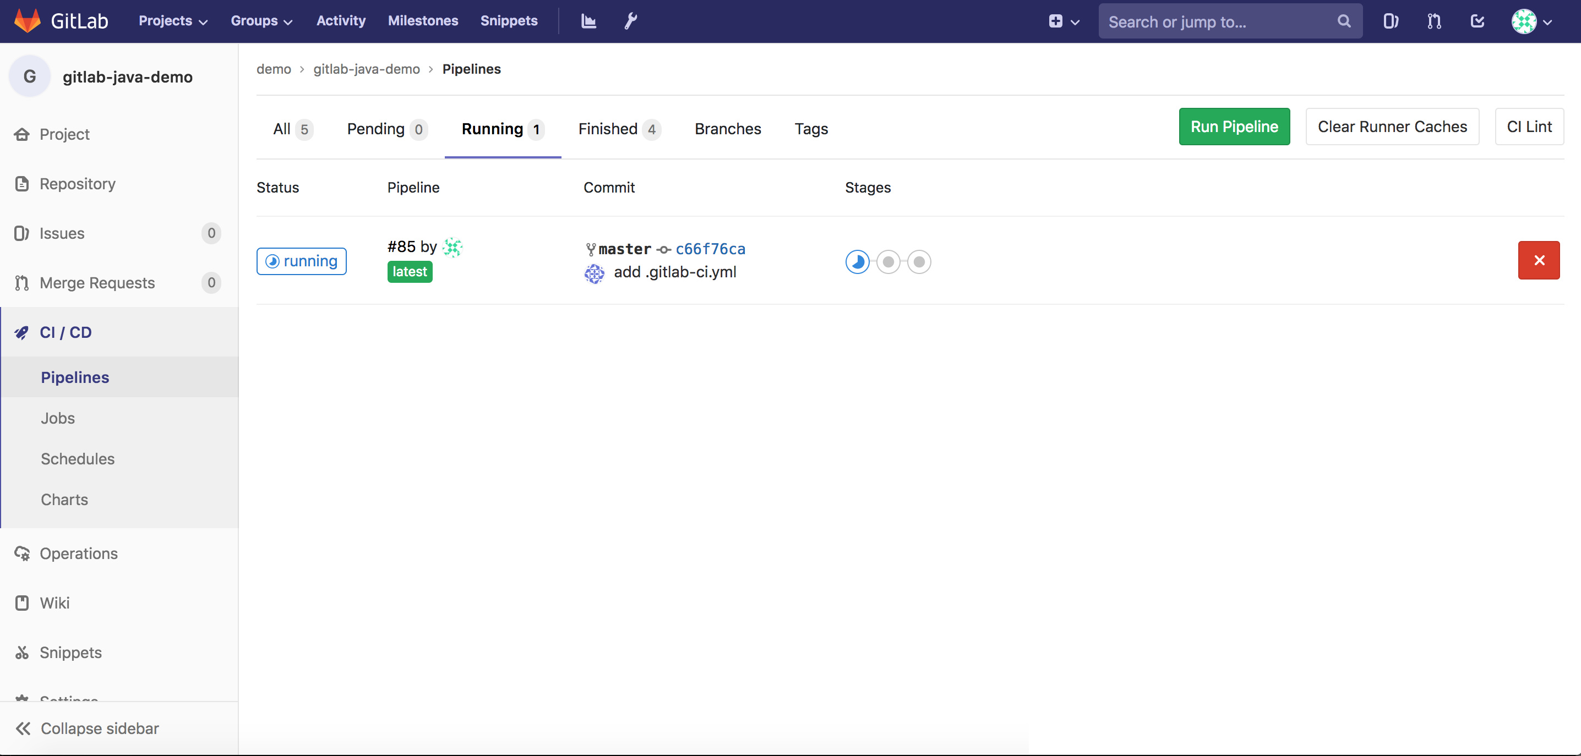Open the Merge Requests icon in top bar
Viewport: 1581px width, 756px height.
tap(1433, 21)
